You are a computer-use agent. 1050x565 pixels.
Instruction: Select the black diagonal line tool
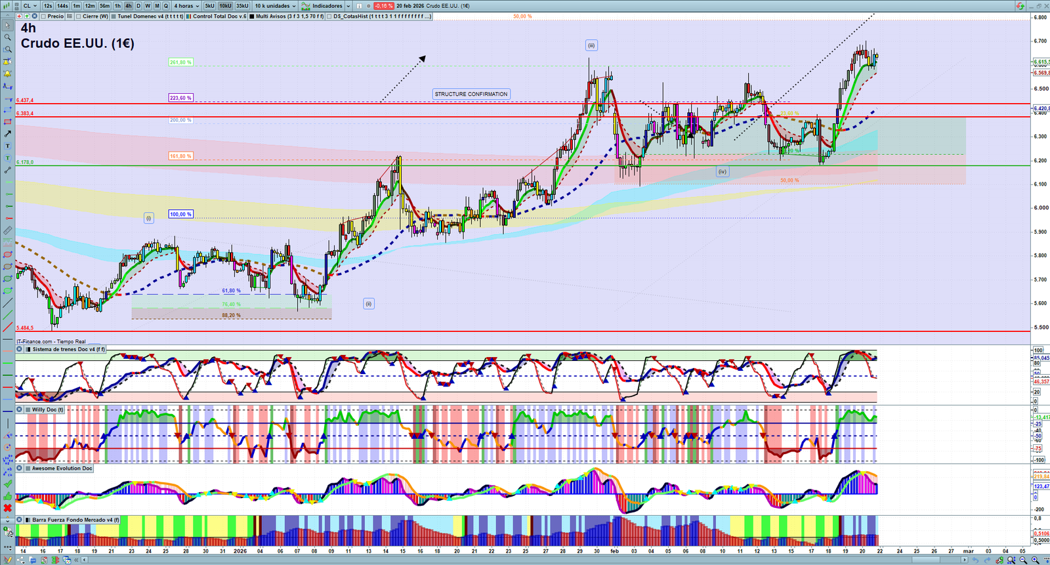tap(8, 303)
